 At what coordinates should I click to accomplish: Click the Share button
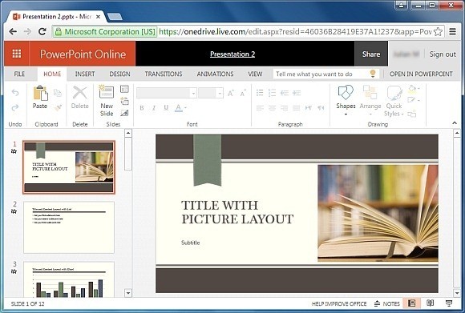click(371, 54)
